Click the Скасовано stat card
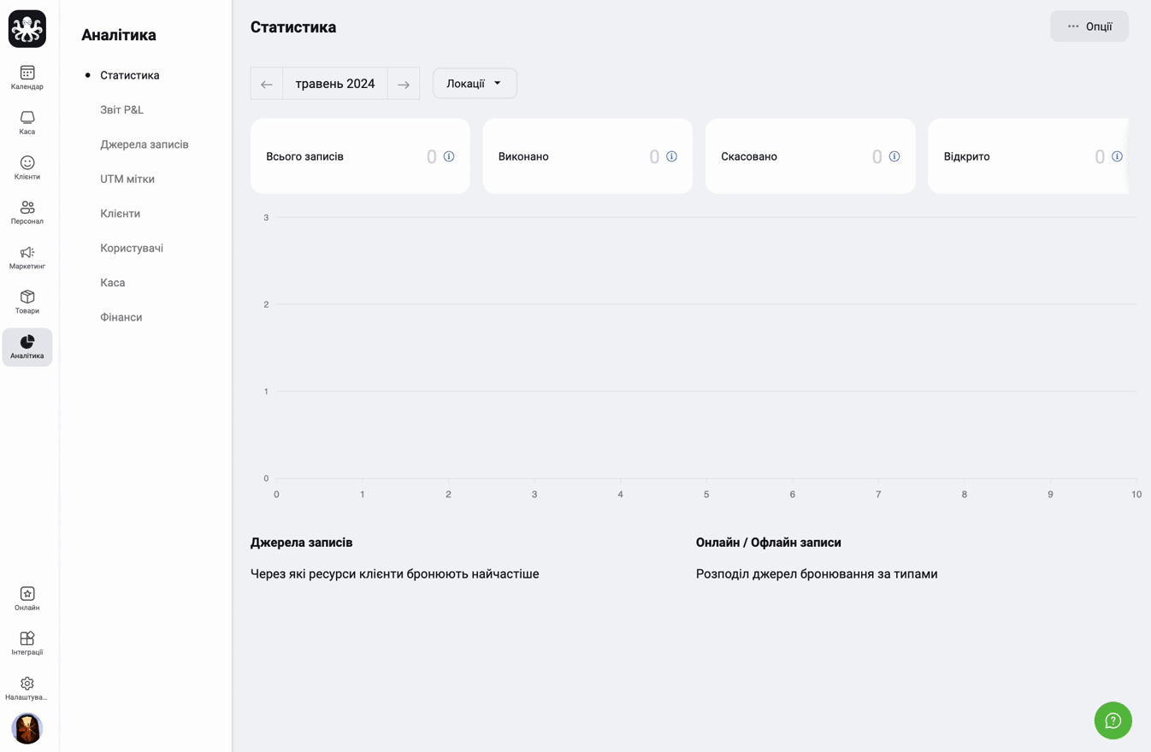The image size is (1151, 752). (x=811, y=156)
